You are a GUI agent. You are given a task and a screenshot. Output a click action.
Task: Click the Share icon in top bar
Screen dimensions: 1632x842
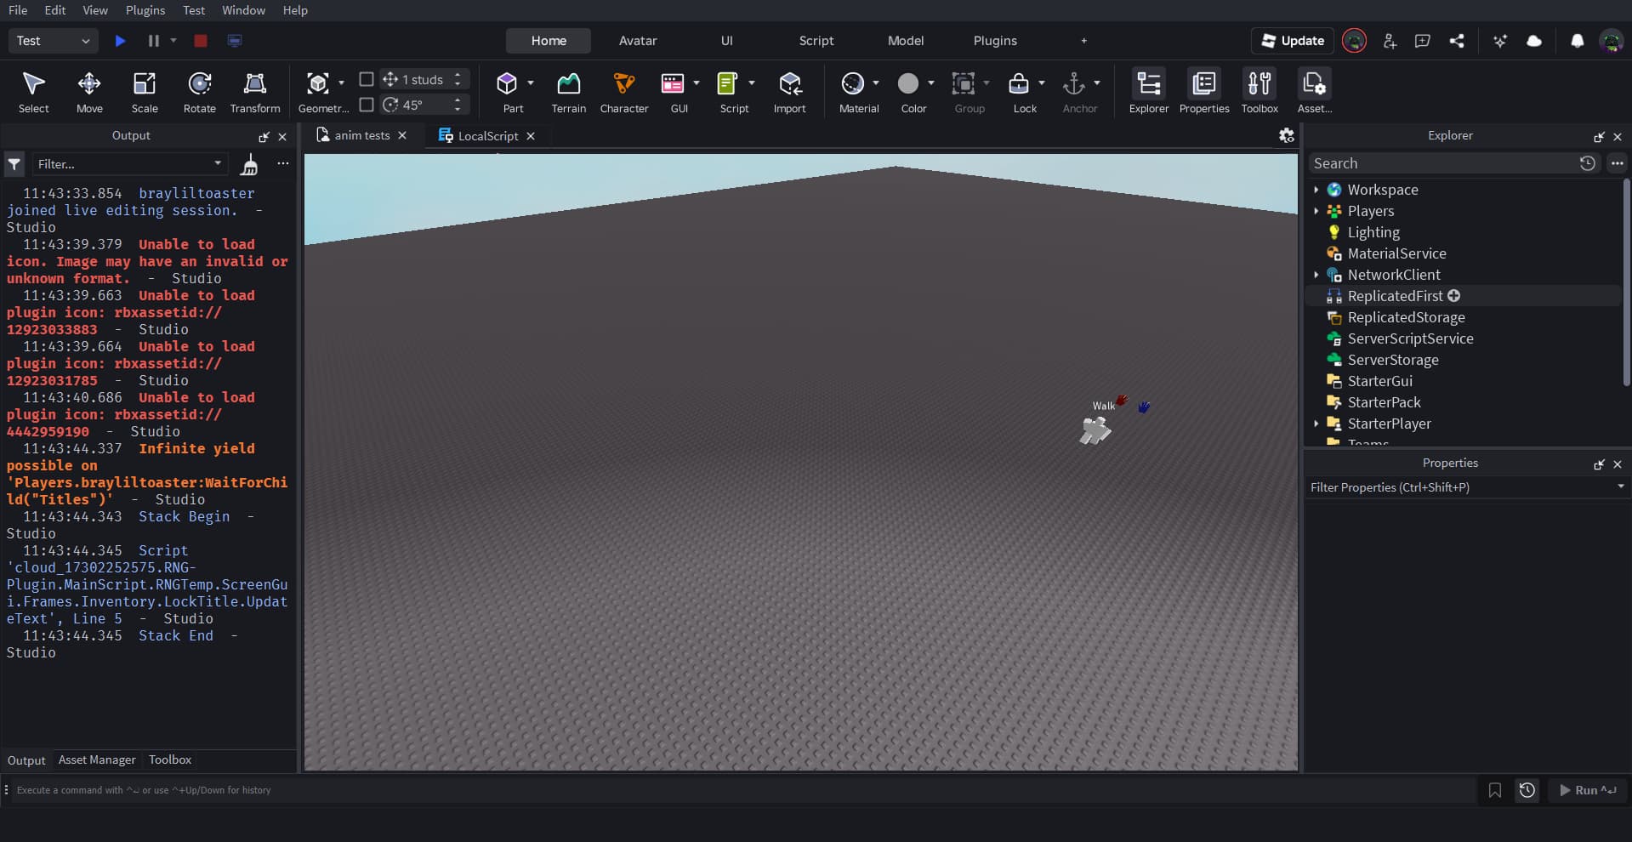1457,41
